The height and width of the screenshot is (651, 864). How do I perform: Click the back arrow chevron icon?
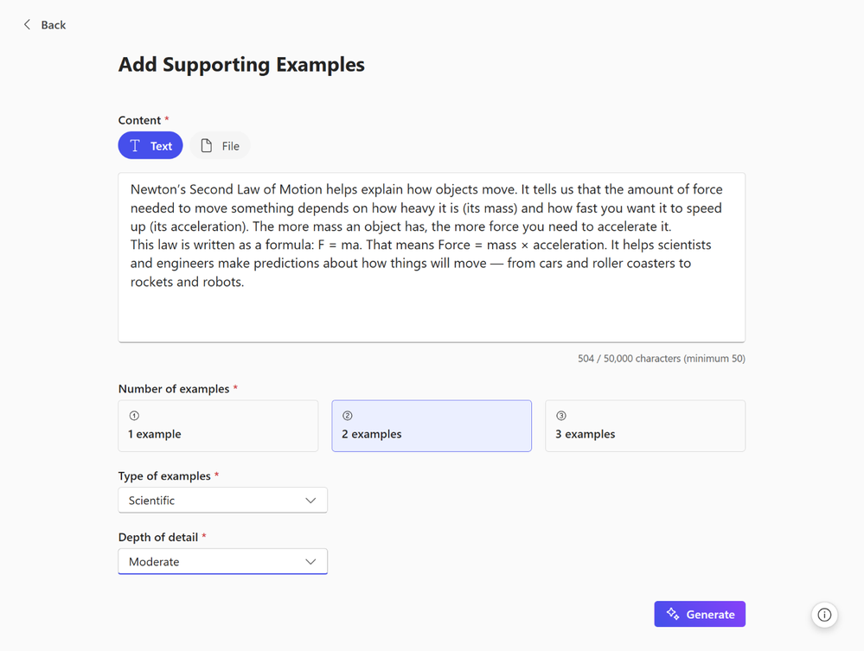coord(27,25)
